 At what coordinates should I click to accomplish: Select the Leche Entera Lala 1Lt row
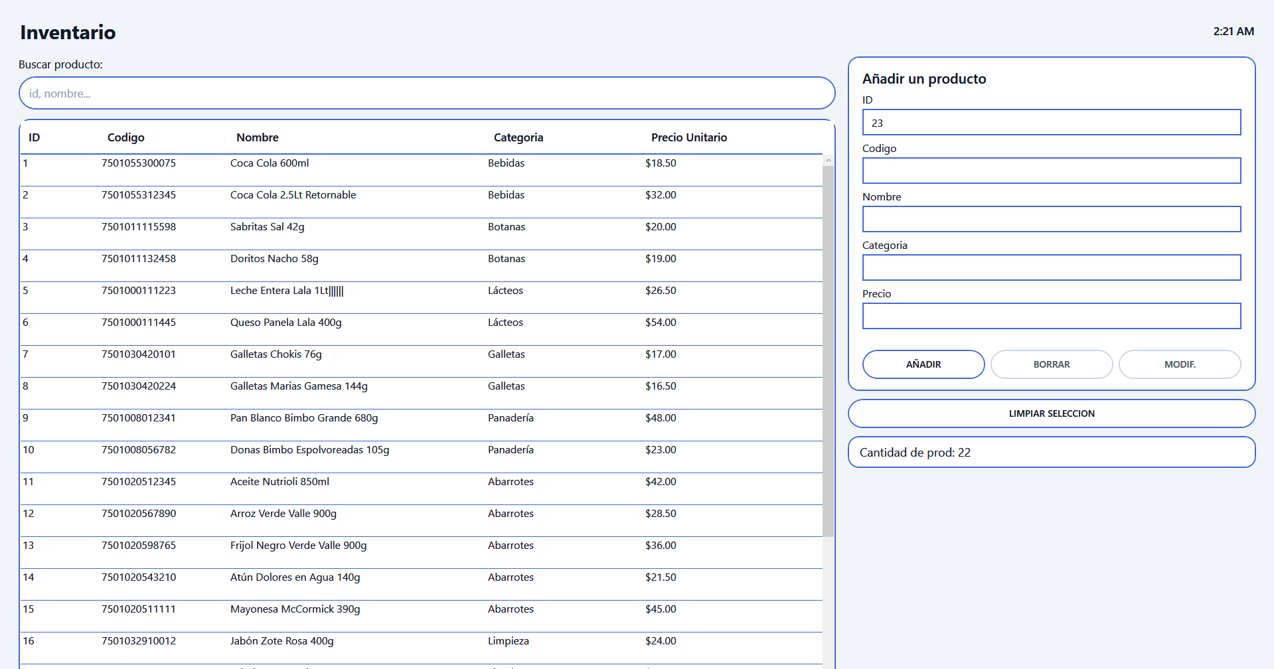click(422, 298)
